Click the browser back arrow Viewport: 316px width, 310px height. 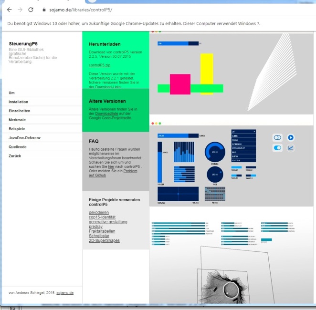click(x=9, y=10)
